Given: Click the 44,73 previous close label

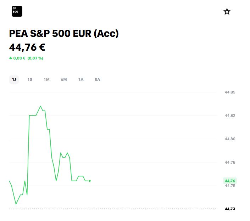Looking at the screenshot, I should coord(230,209).
